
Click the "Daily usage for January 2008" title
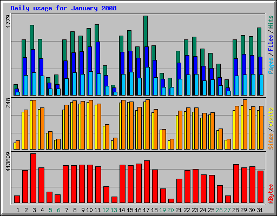point(63,8)
